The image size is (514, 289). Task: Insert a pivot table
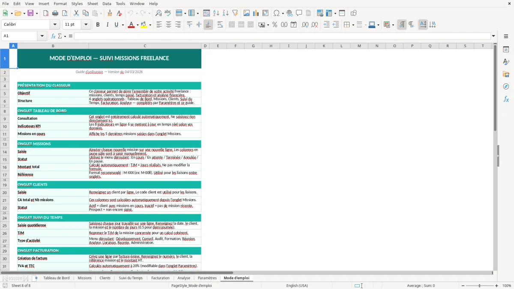266,13
